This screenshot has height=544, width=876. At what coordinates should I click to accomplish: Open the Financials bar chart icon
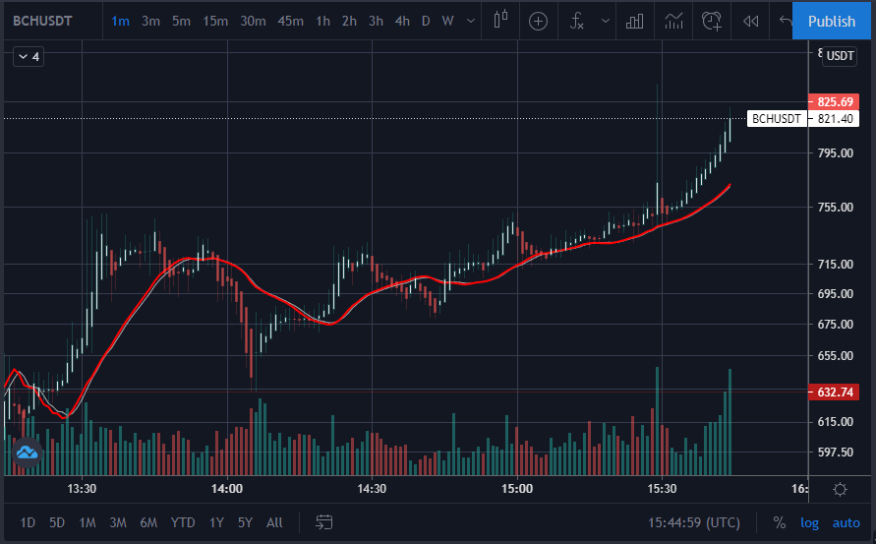coord(635,22)
